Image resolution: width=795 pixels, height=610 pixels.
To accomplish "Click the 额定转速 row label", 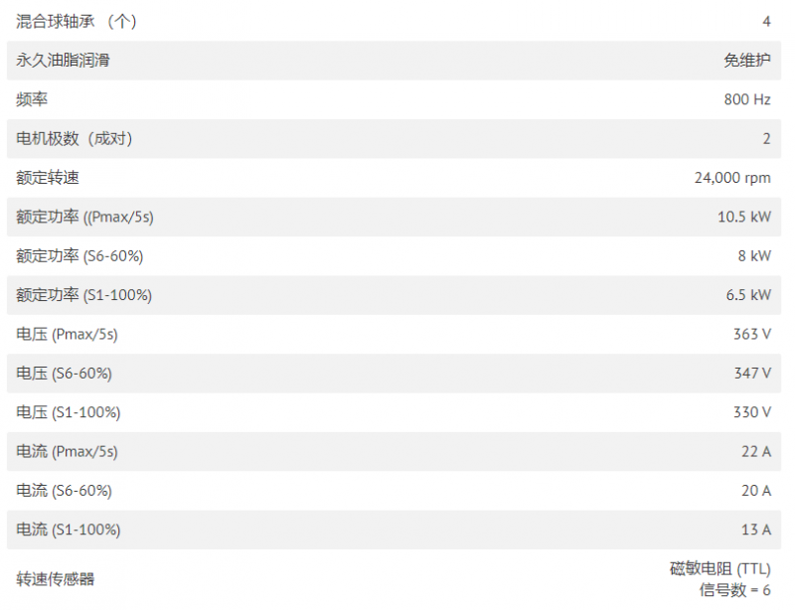I will pos(47,178).
